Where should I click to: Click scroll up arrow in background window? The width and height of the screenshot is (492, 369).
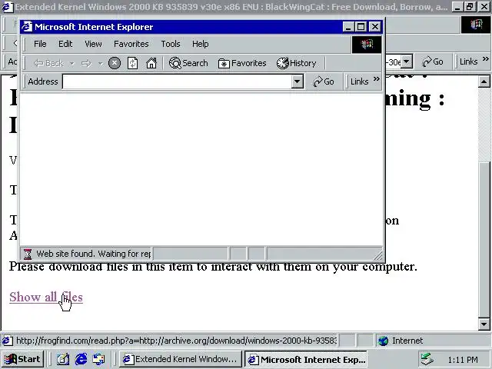pos(484,82)
